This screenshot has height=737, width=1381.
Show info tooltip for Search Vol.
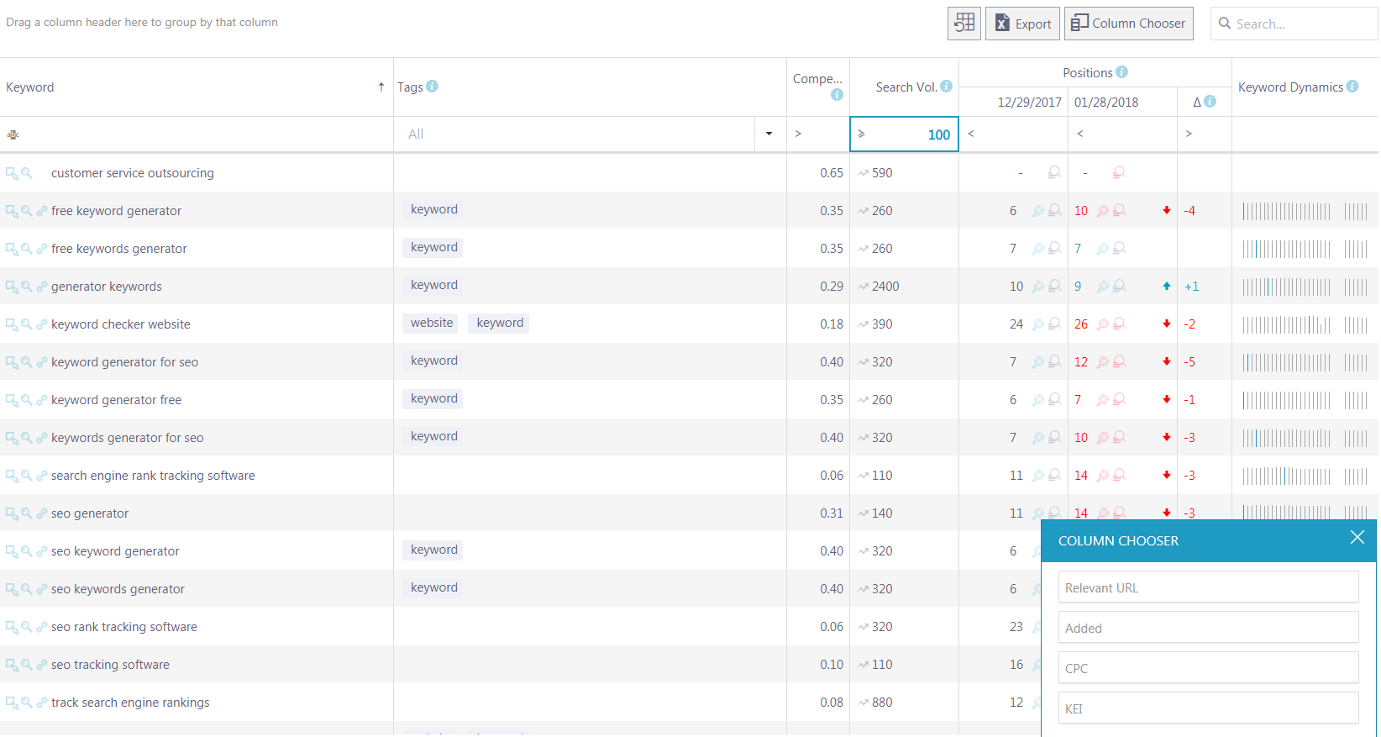coord(946,87)
